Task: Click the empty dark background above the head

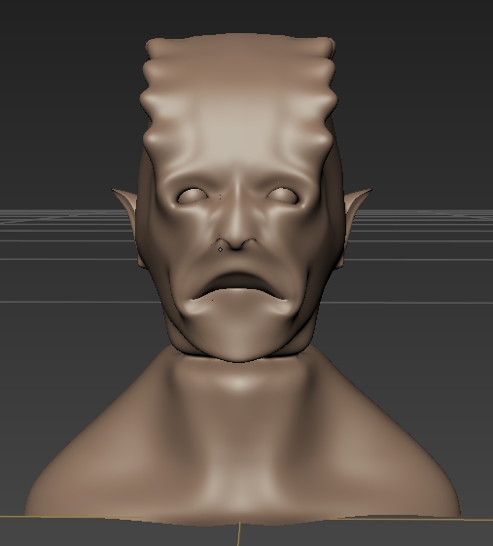Action: (243, 16)
